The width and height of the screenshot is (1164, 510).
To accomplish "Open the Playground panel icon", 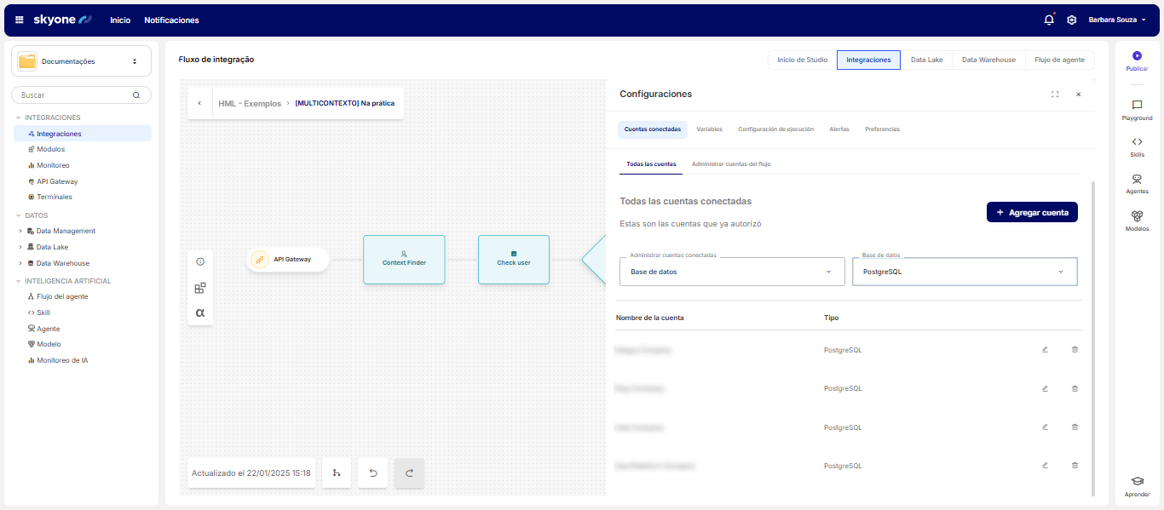I will pyautogui.click(x=1137, y=106).
